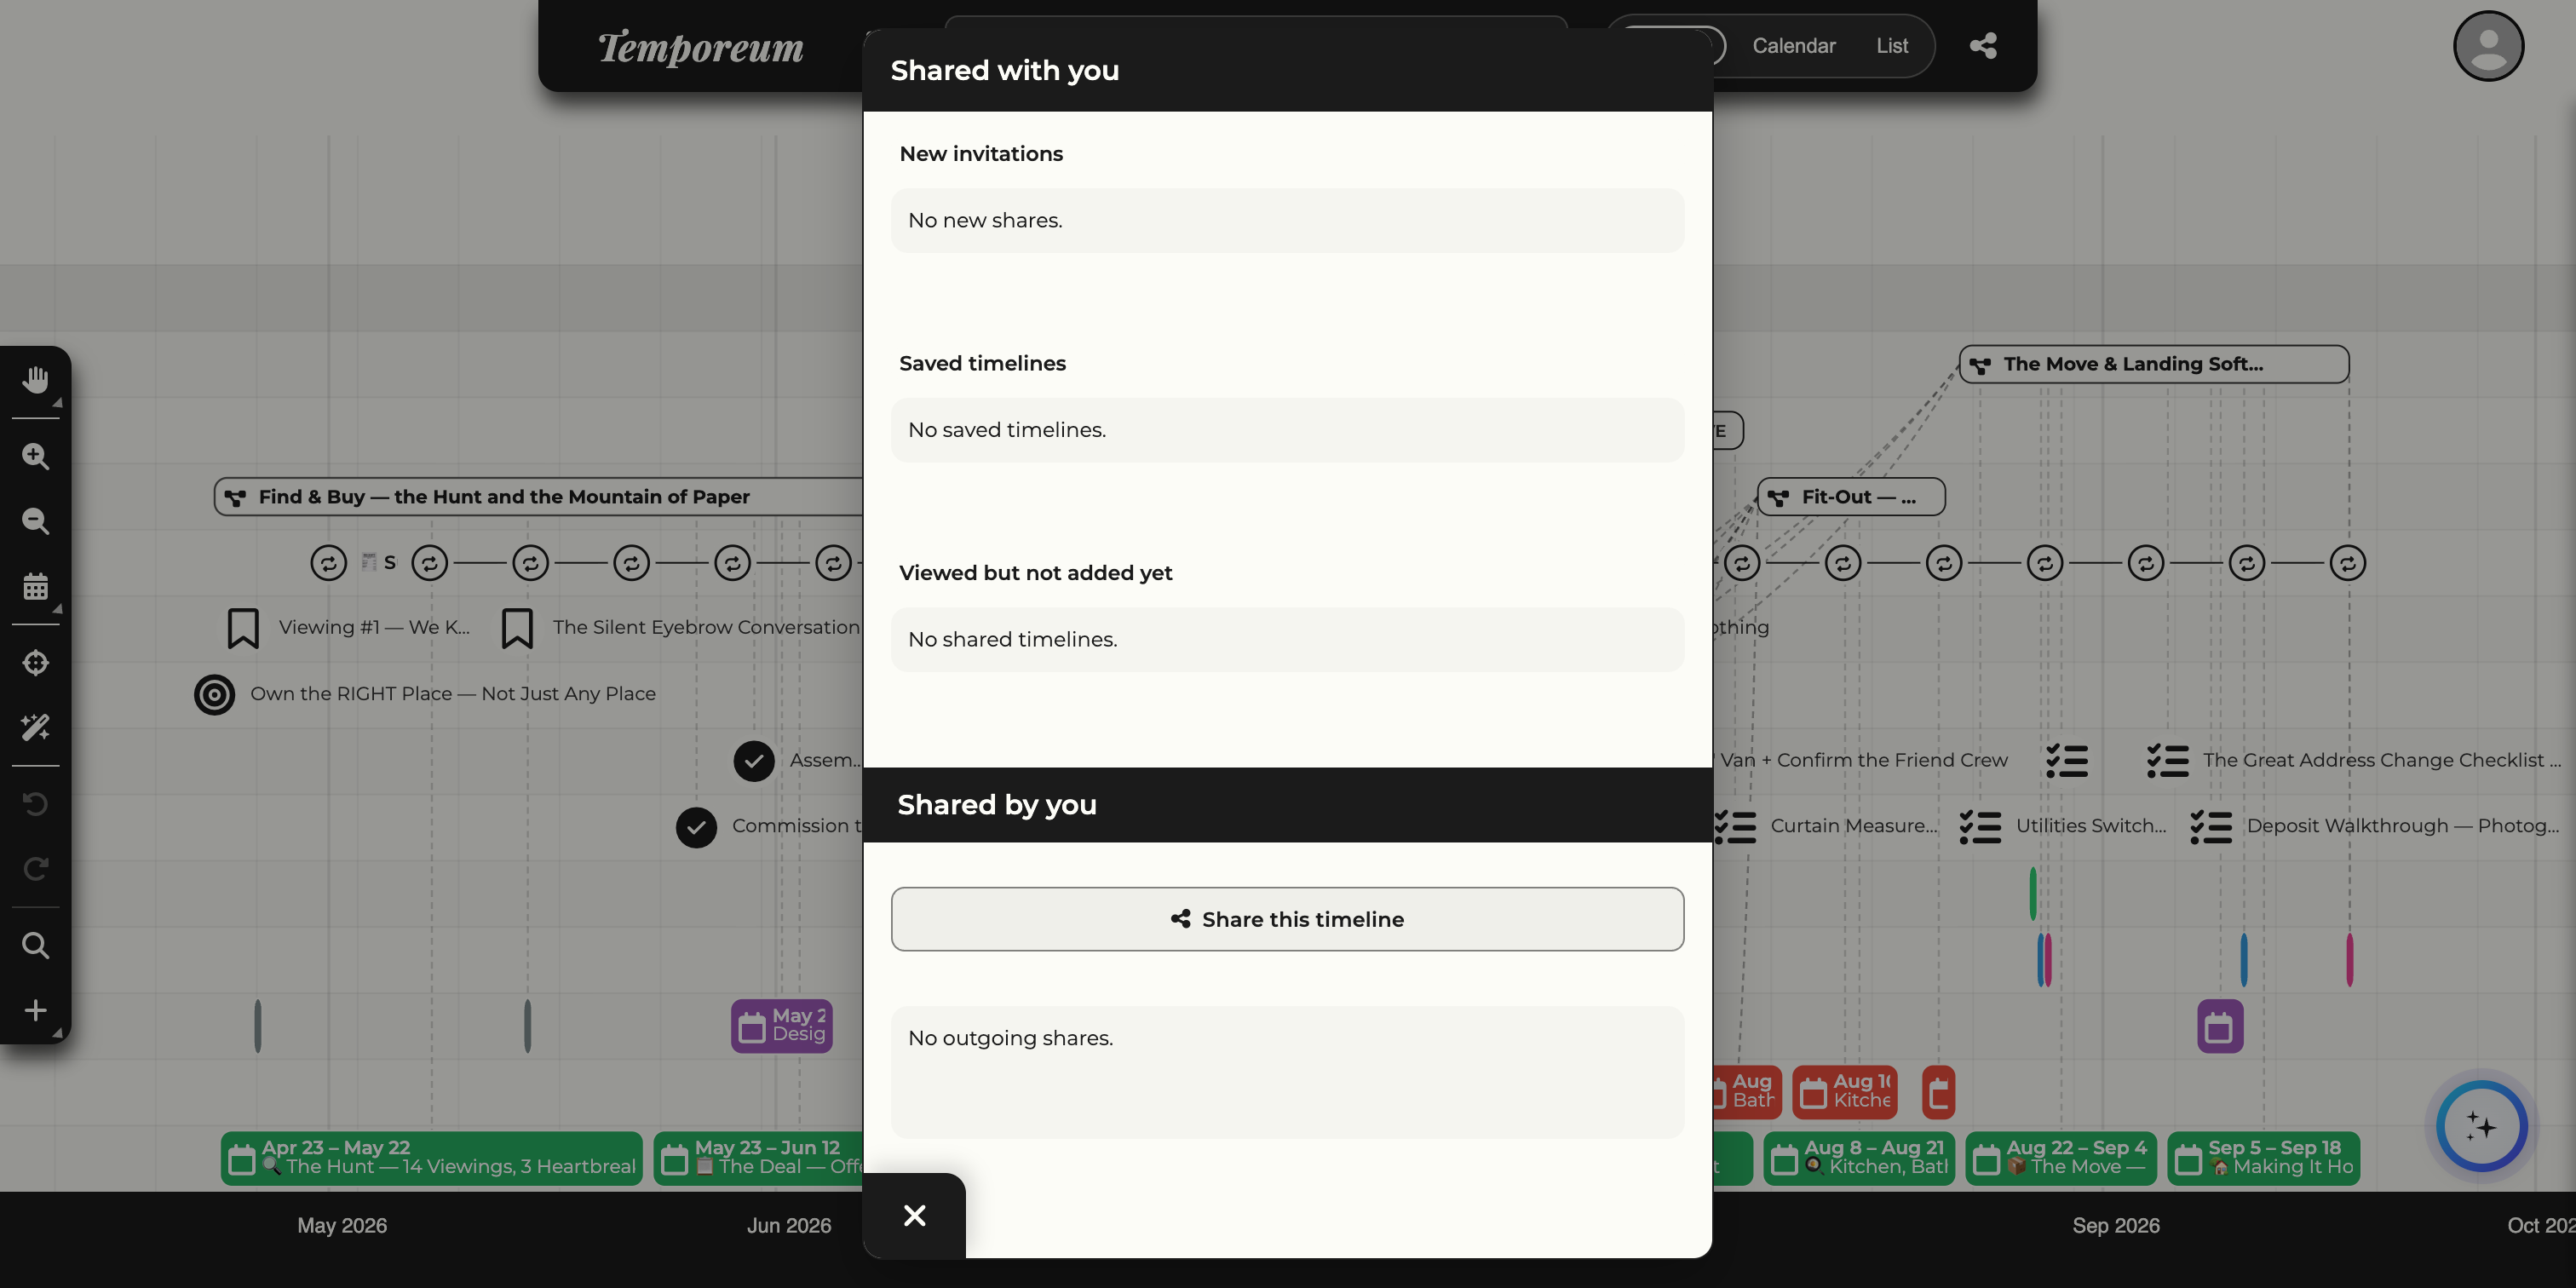Click Share this timeline button
This screenshot has height=1288, width=2576.
click(1287, 919)
